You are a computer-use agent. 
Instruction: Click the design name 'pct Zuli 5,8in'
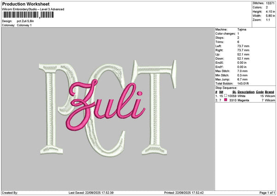pyautogui.click(x=25, y=21)
